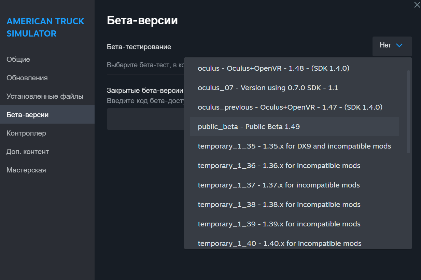Choose oculus 1.48 SDK 1.4.0 beta option
The height and width of the screenshot is (280, 421).
[x=273, y=68]
